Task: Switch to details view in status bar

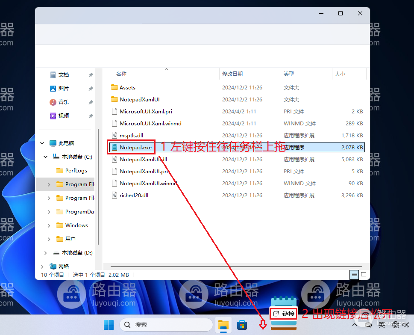Action: point(354,275)
